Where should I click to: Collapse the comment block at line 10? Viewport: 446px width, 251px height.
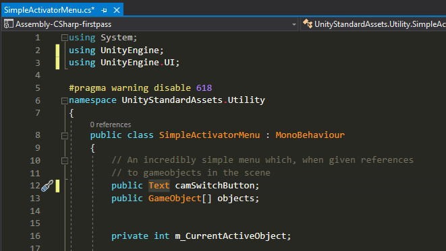[65, 161]
